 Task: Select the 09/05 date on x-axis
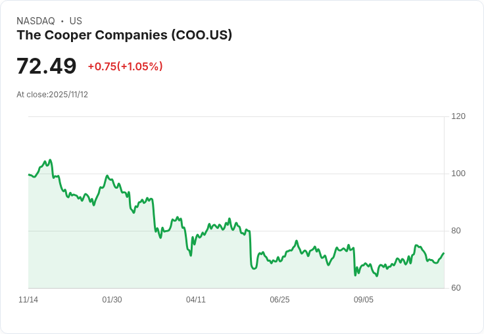(x=364, y=300)
